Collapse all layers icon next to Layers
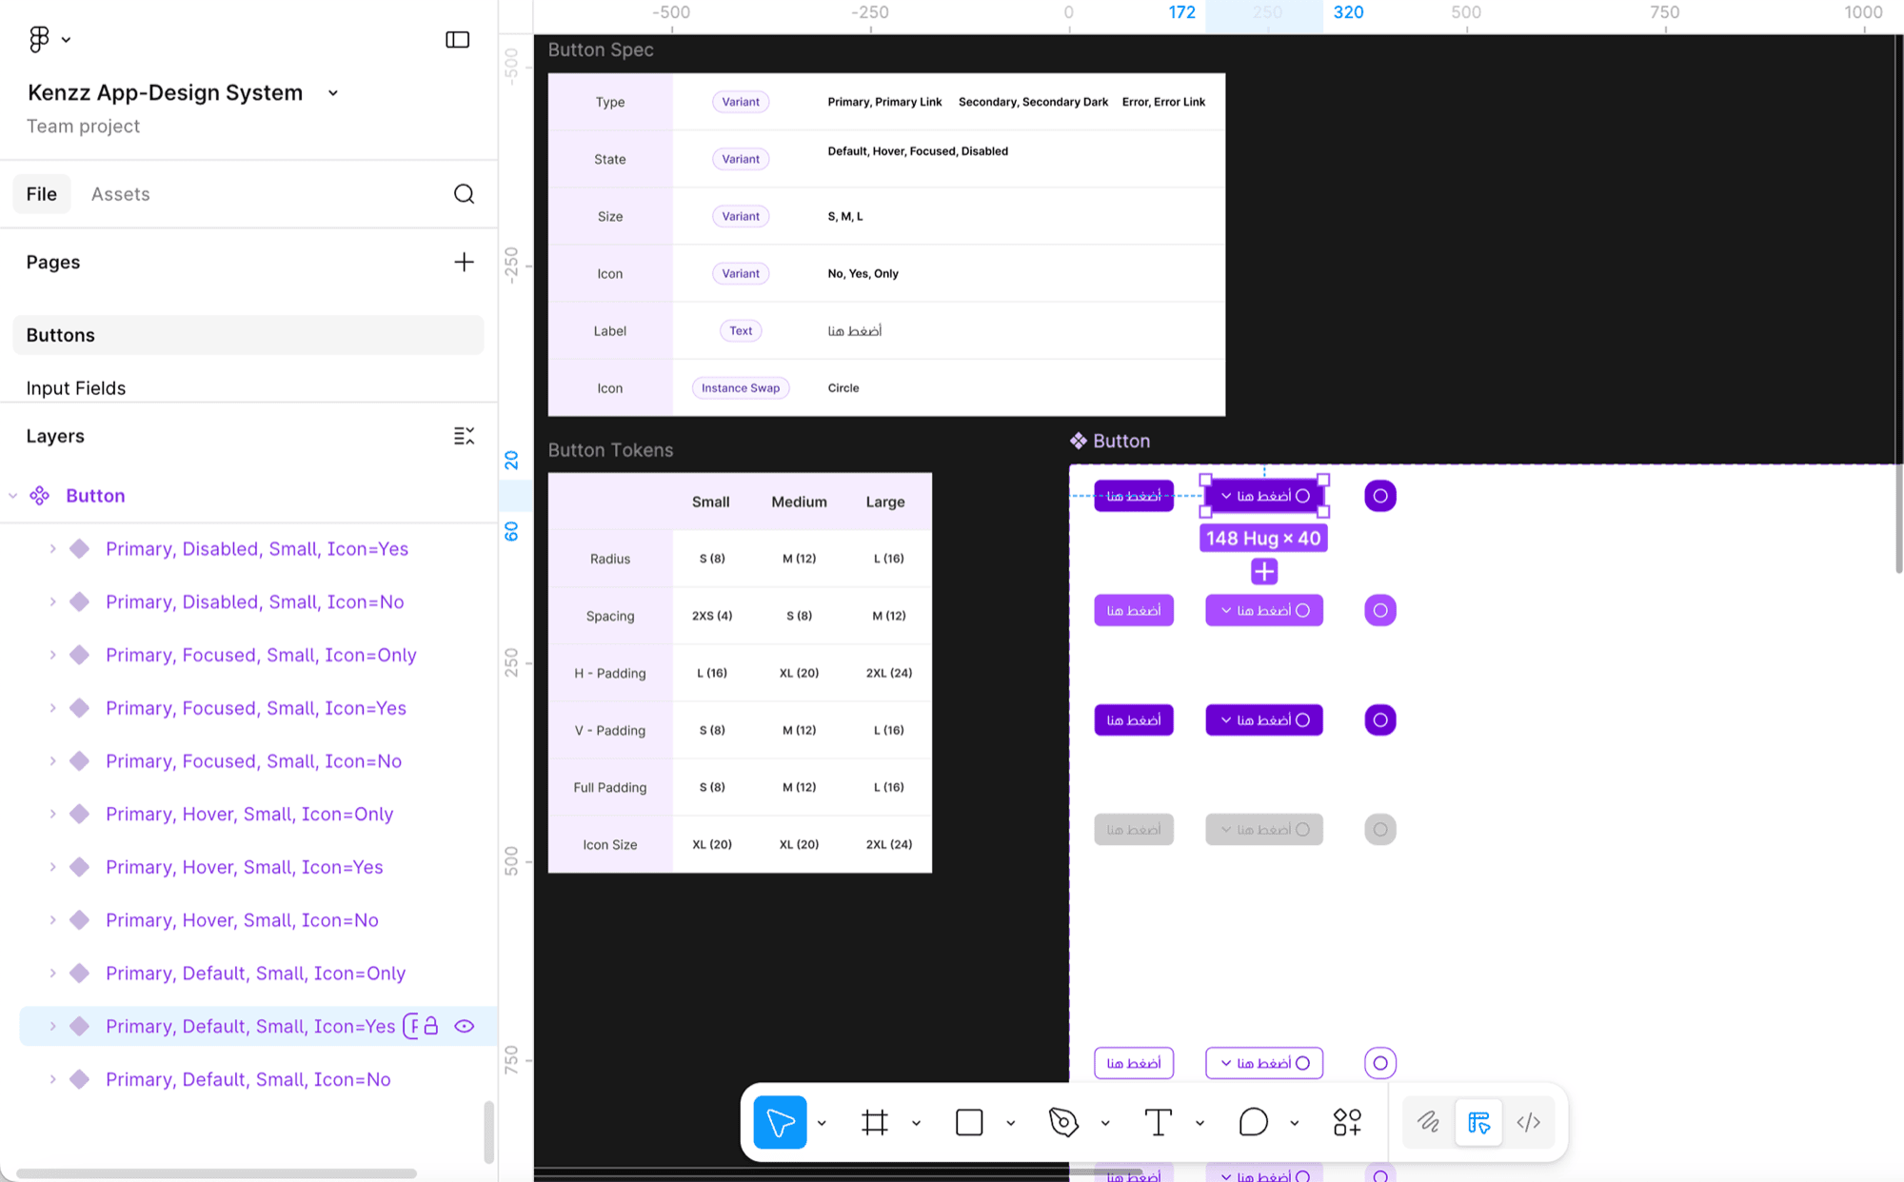Image resolution: width=1904 pixels, height=1182 pixels. click(464, 436)
